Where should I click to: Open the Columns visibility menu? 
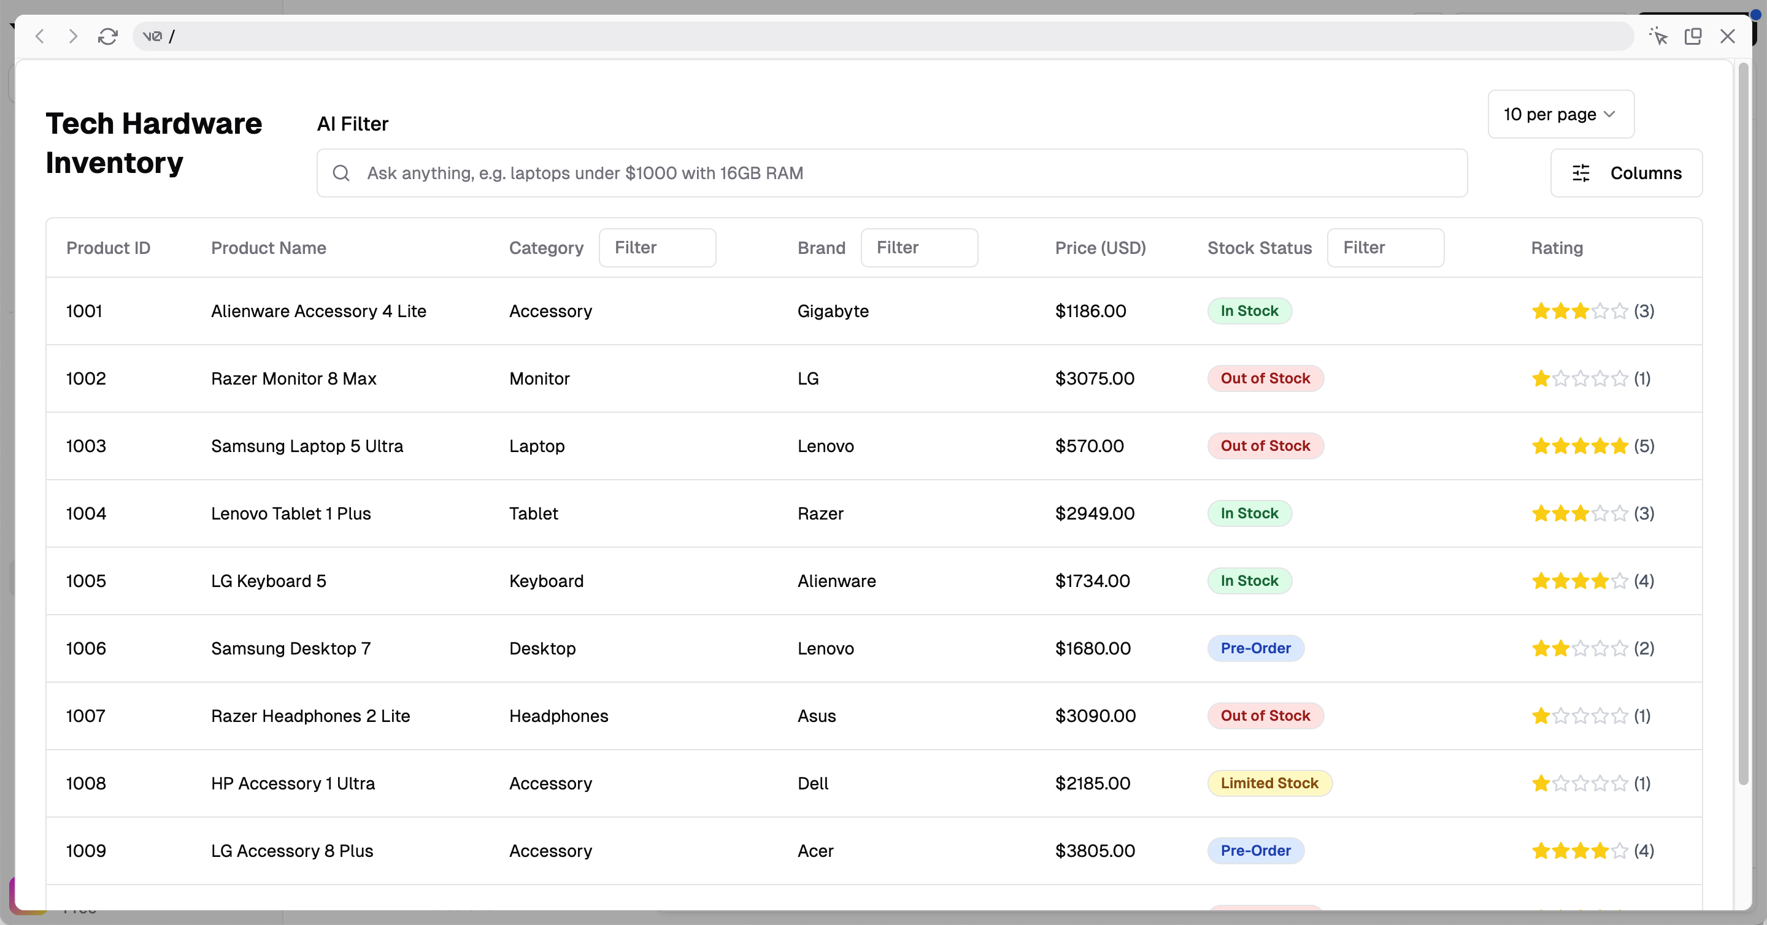1626,174
